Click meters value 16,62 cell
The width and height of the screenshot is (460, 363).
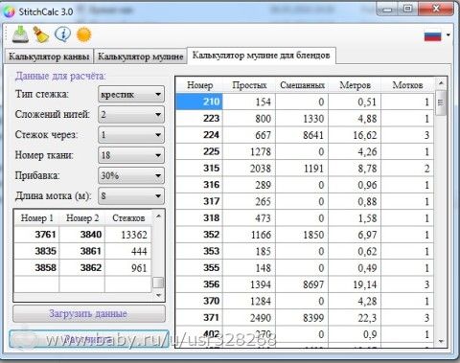tap(355, 135)
